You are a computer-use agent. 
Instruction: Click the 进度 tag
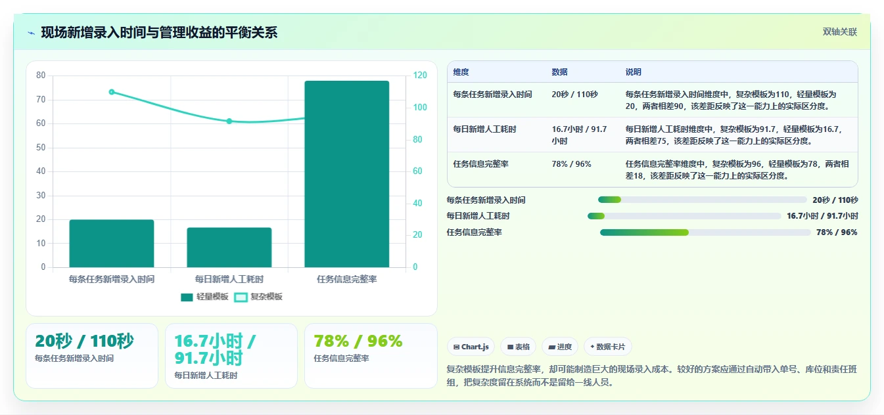pyautogui.click(x=560, y=347)
